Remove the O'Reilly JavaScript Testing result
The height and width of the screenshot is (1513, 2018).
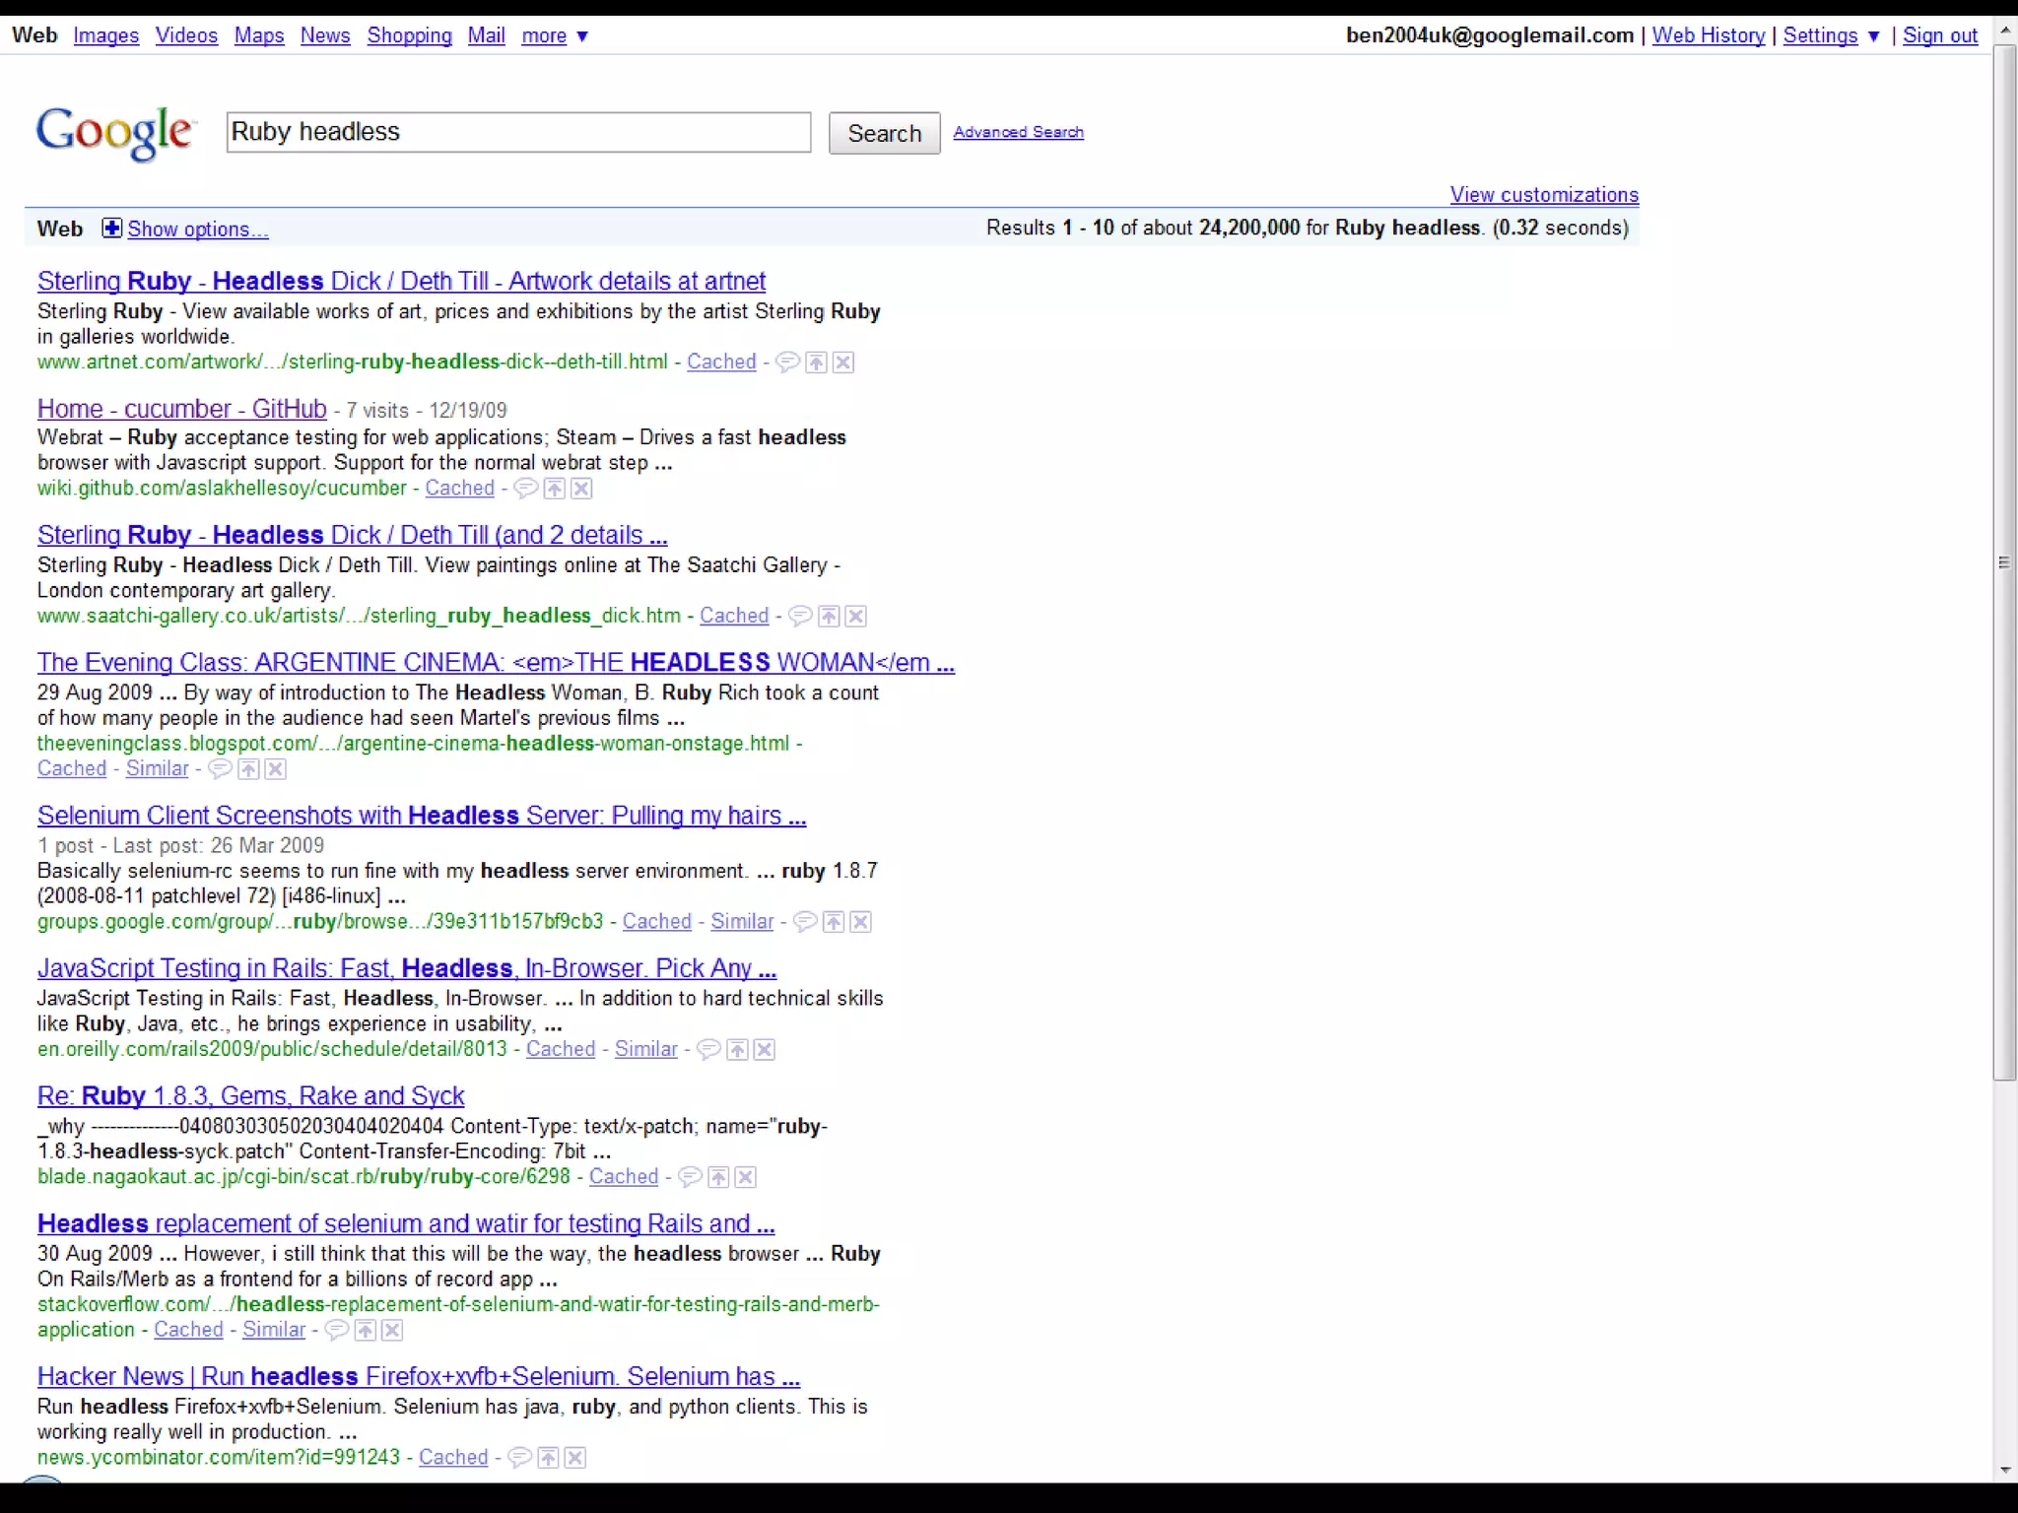tap(764, 1050)
